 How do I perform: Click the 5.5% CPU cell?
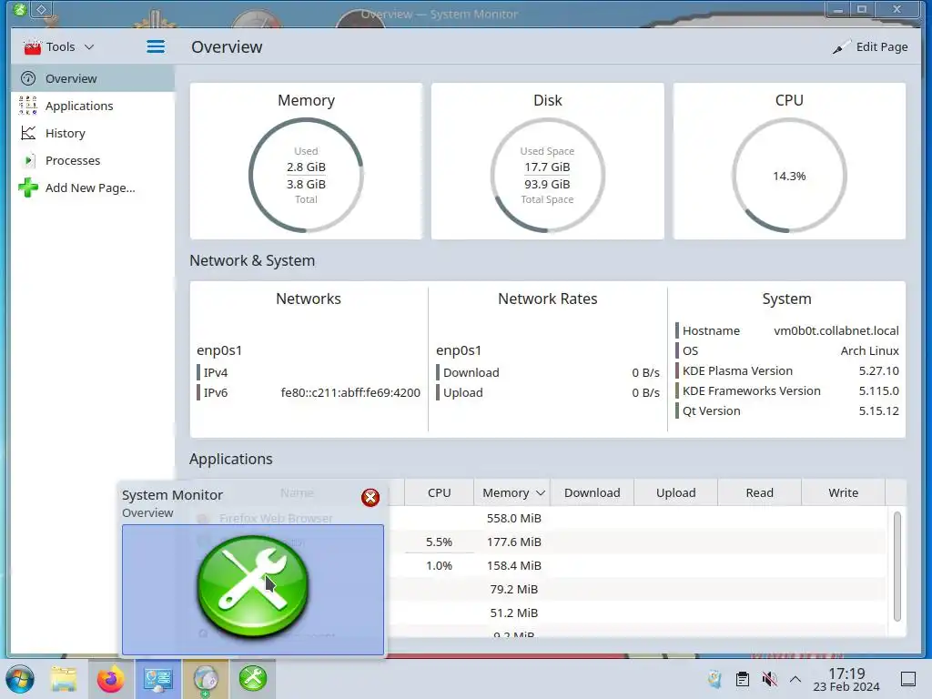coord(439,542)
